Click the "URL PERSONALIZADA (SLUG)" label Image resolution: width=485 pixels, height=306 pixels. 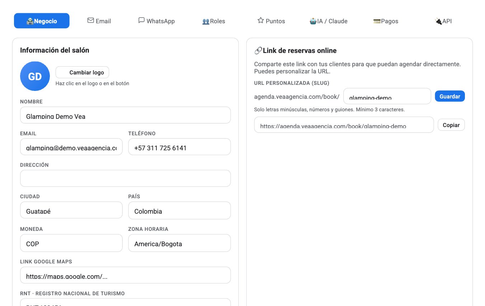[292, 83]
